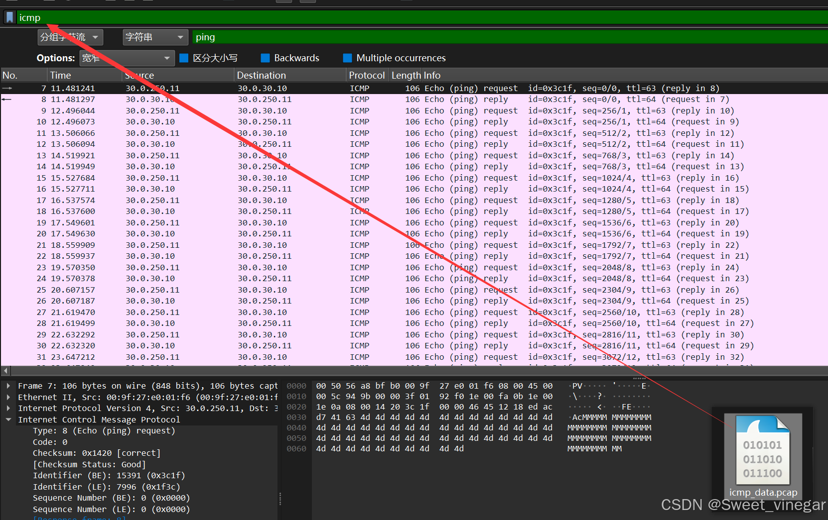Open the 字符串 search type dropdown
Screen dimensions: 828x520
pyautogui.click(x=155, y=37)
